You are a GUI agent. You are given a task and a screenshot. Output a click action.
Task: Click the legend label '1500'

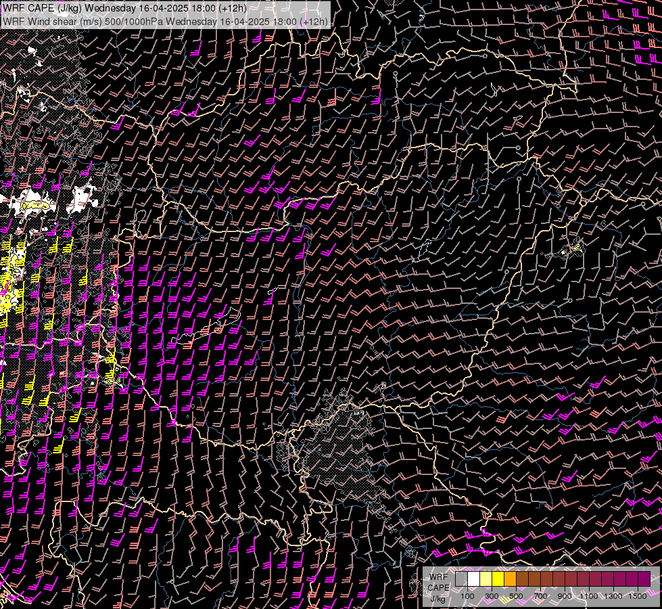[x=638, y=596]
